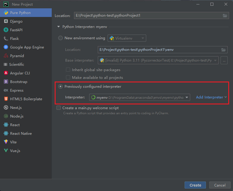
Task: Click the Add Interpreter link
Action: coord(210,97)
